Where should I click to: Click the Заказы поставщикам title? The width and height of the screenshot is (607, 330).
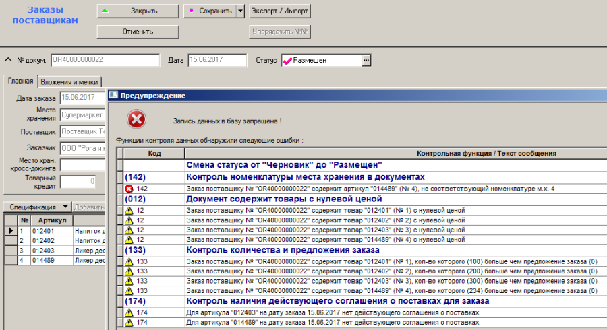coord(45,15)
